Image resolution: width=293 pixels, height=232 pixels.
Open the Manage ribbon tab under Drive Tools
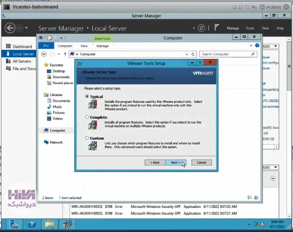[102, 46]
